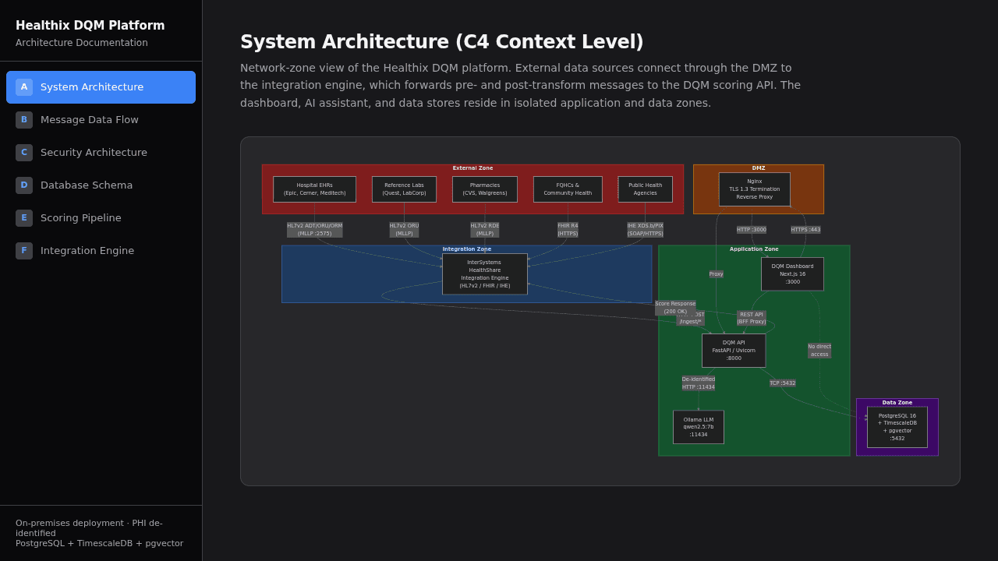Click the "F" Integration Engine badge icon
This screenshot has height=561, width=998.
23,250
